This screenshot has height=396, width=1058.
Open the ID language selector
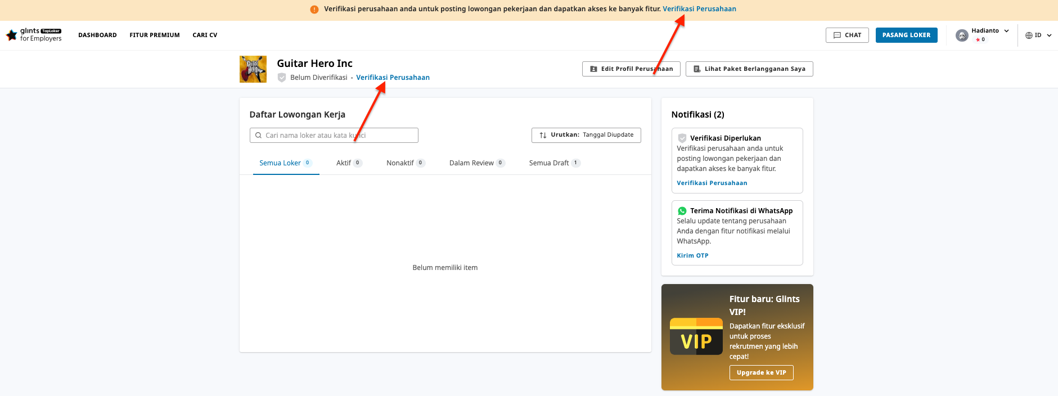pos(1038,35)
